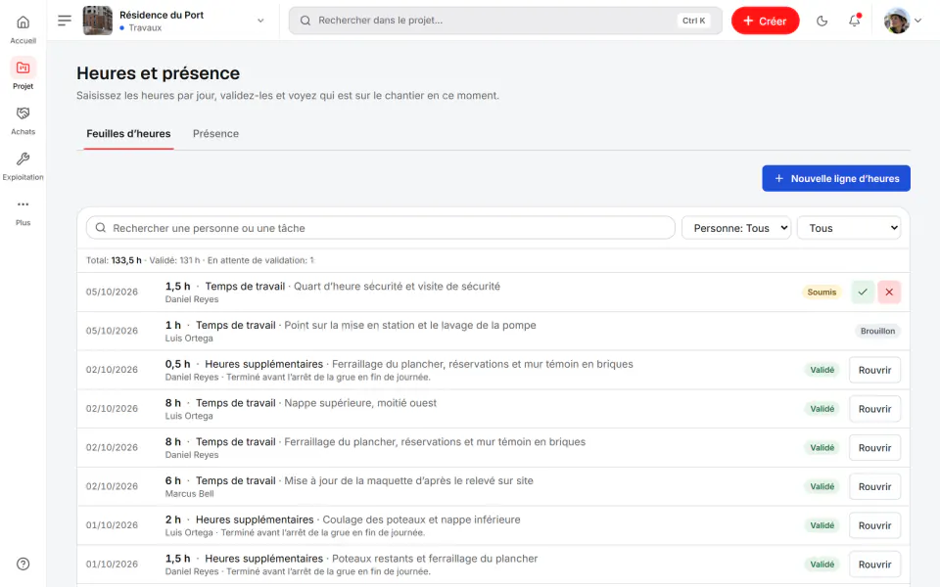Reopen the Coulage des poteaux 2 h entry

pyautogui.click(x=874, y=526)
